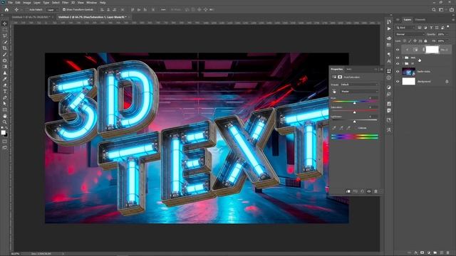
Task: Open the File menu
Action: tap(11, 3)
